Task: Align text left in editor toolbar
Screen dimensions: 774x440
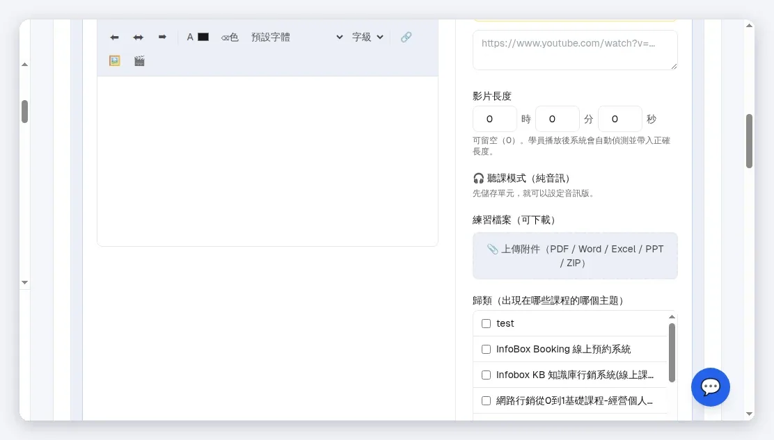Action: click(114, 38)
